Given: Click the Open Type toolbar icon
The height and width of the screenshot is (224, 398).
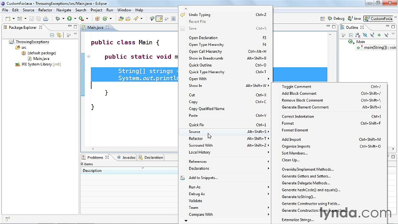Looking at the screenshot, I should (x=121, y=19).
